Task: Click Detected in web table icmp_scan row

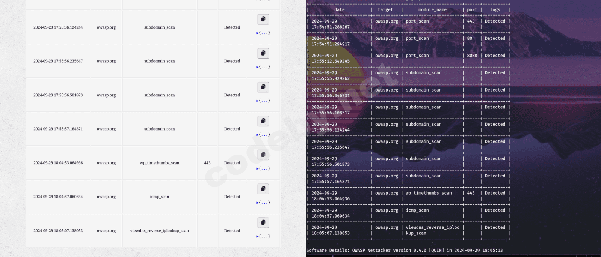Action: point(232,197)
